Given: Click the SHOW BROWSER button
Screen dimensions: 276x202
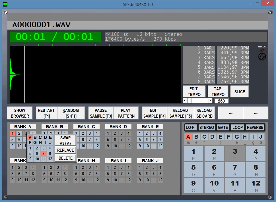Looking at the screenshot, I should coord(20,113).
